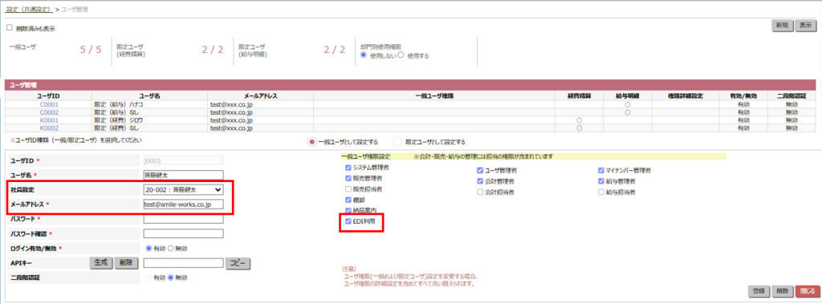The image size is (822, 304).
Task: Click the 有効 status in row C0002
Action: click(743, 112)
